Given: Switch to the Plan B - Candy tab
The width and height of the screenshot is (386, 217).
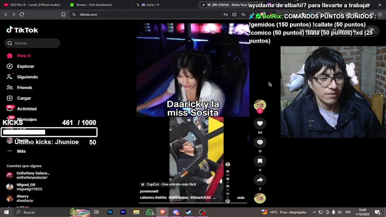Looking at the screenshot, I should (x=33, y=5).
